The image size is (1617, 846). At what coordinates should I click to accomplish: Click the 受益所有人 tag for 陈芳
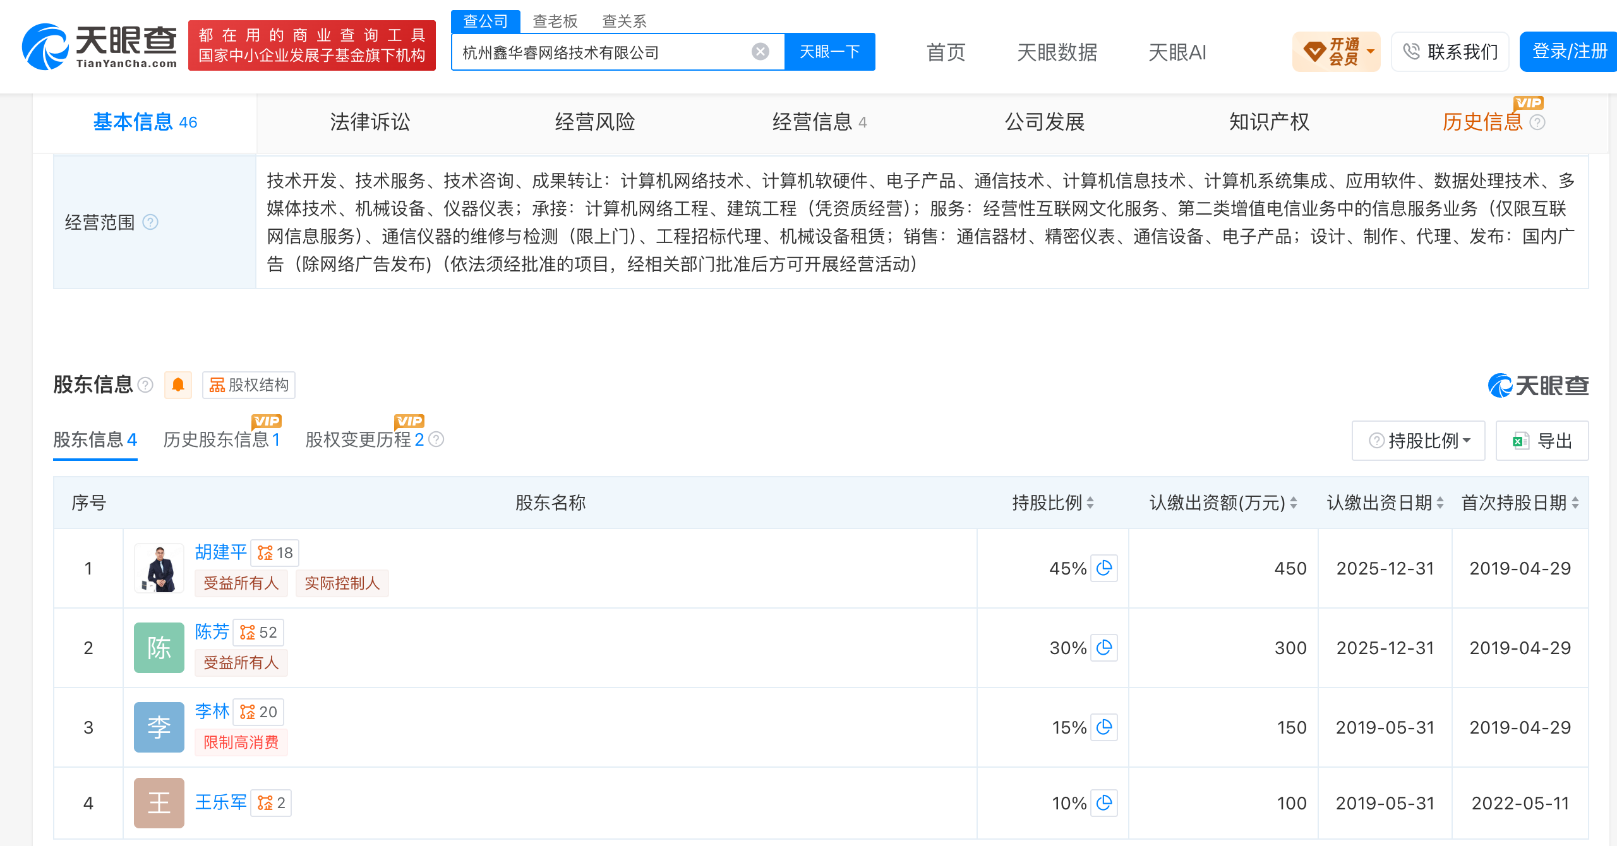[x=241, y=663]
